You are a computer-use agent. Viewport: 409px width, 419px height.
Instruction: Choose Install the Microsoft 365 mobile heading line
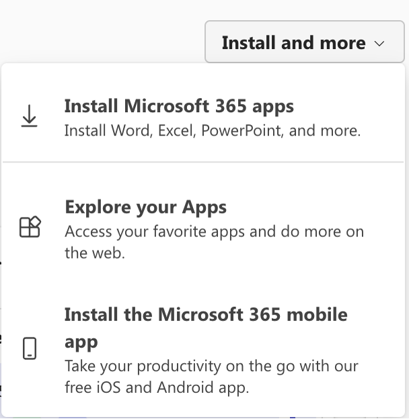[x=206, y=314]
